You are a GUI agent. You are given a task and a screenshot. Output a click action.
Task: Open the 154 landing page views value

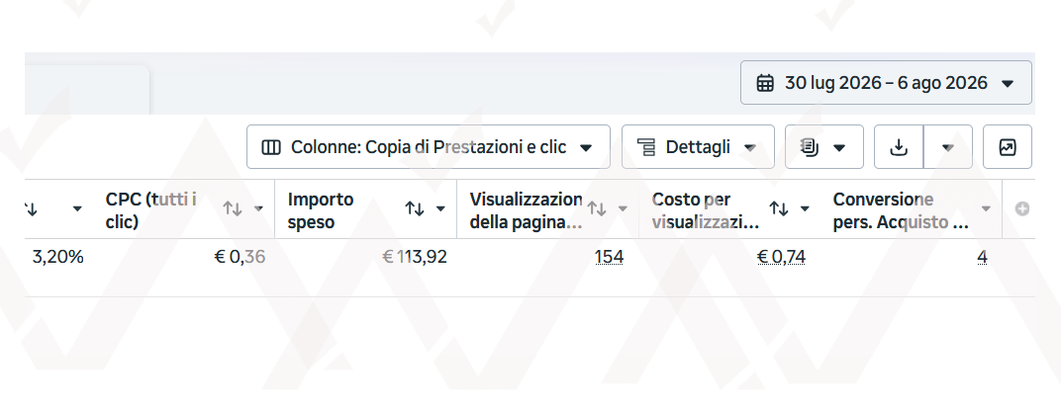(609, 257)
